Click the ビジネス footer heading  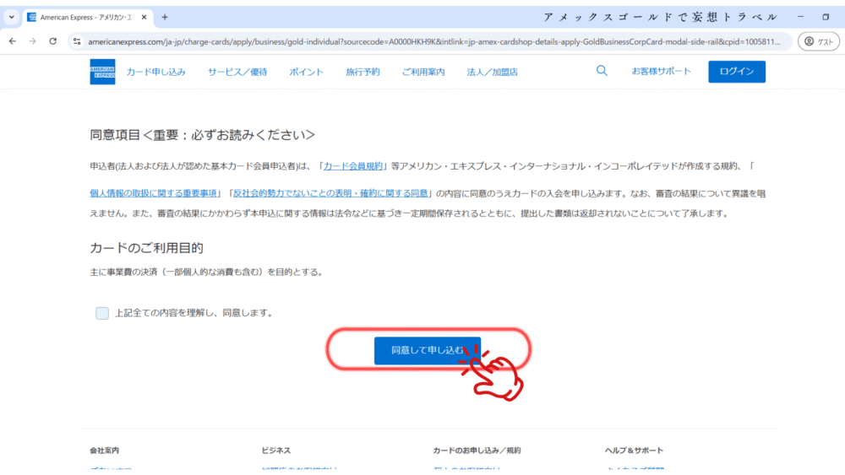coord(276,451)
